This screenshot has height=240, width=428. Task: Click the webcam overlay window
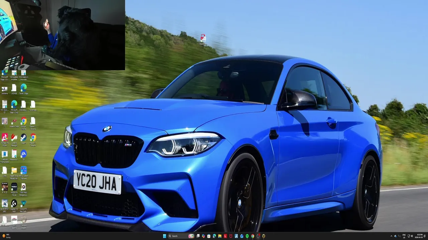click(x=63, y=35)
